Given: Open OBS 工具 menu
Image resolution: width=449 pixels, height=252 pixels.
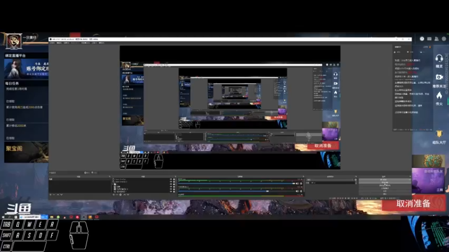Looking at the screenshot, I should (94, 43).
